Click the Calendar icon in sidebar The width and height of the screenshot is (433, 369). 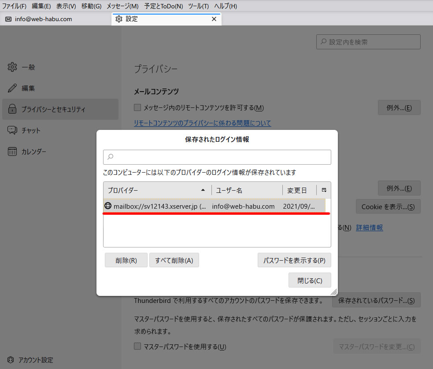pos(12,151)
